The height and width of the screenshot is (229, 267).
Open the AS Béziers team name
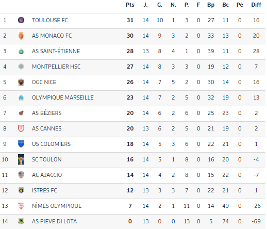pyautogui.click(x=47, y=113)
